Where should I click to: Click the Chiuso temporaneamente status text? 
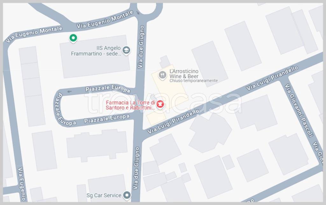pyautogui.click(x=194, y=81)
